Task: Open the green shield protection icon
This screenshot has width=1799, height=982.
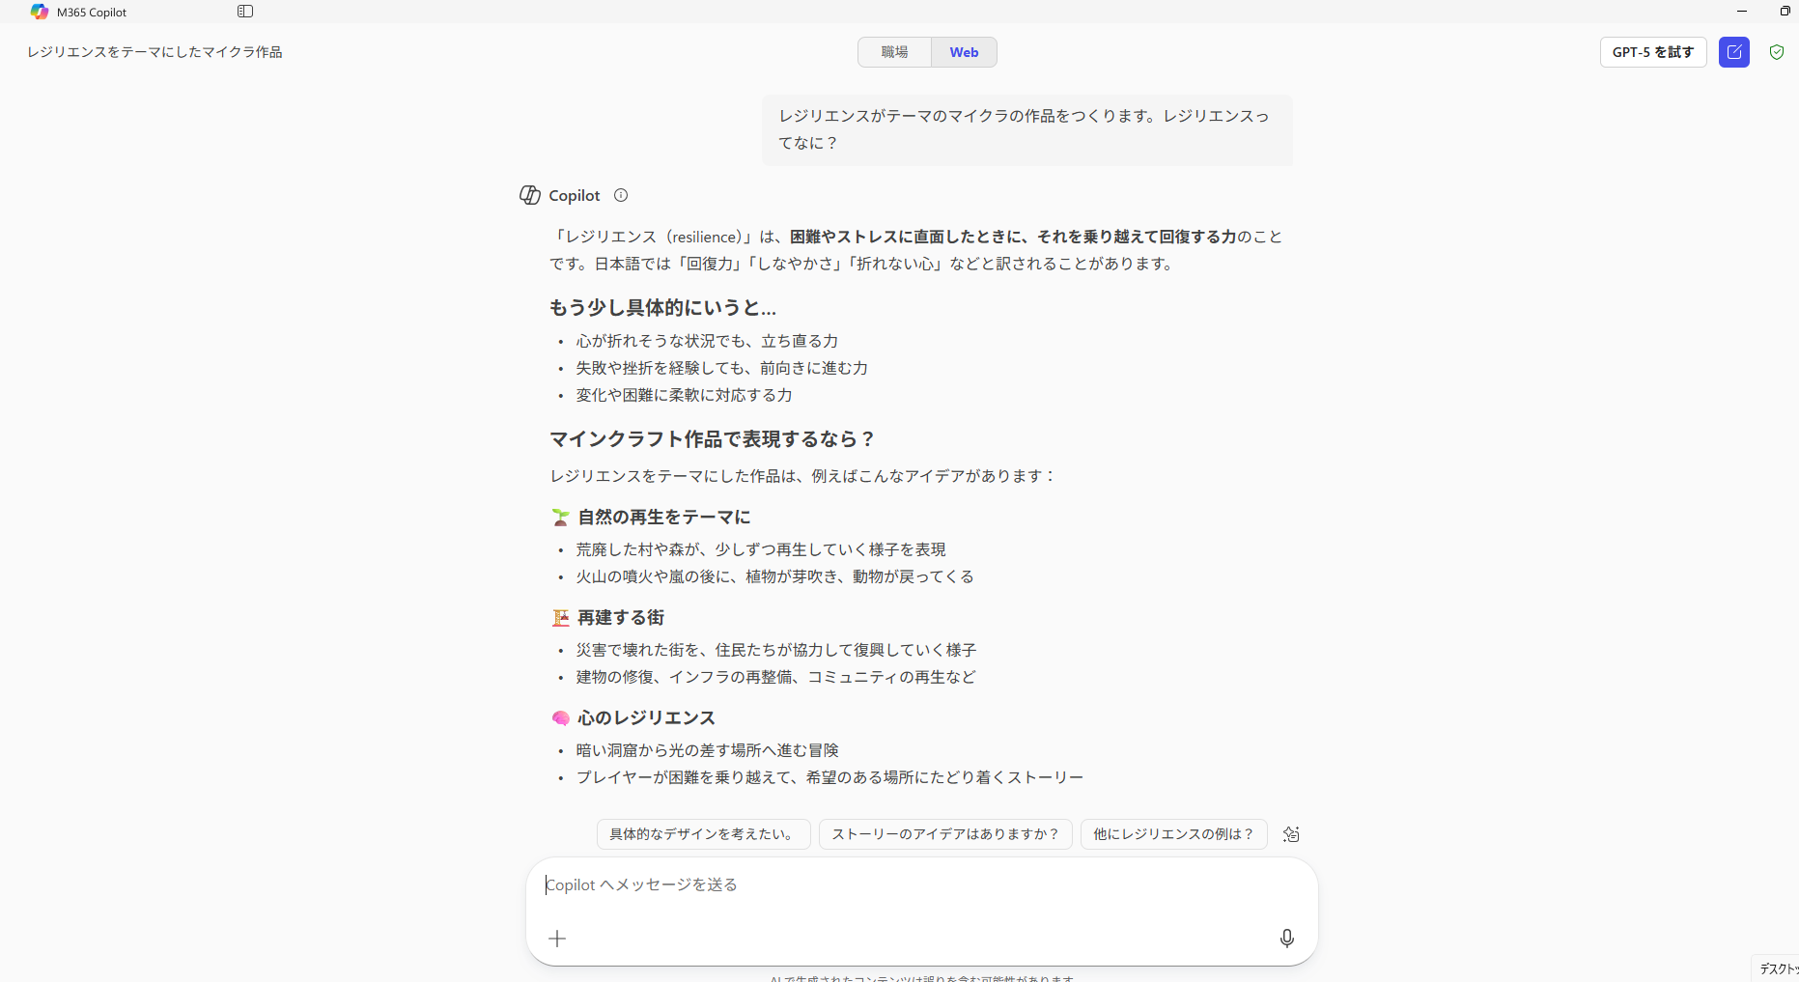Action: [x=1777, y=52]
